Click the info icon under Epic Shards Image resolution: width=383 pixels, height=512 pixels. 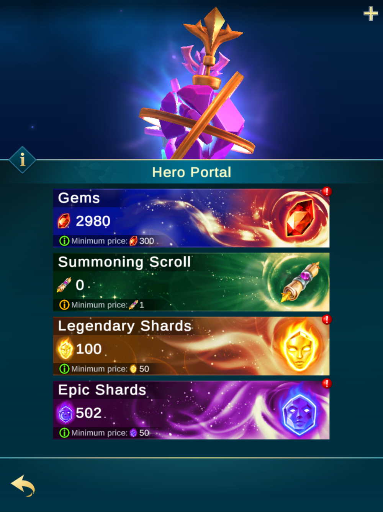(x=64, y=433)
